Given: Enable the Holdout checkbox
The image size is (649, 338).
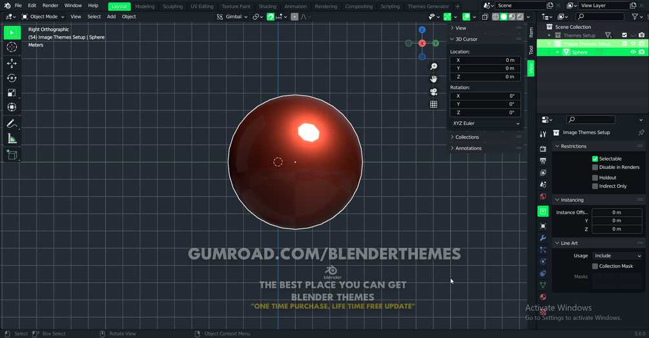Looking at the screenshot, I should tap(595, 177).
